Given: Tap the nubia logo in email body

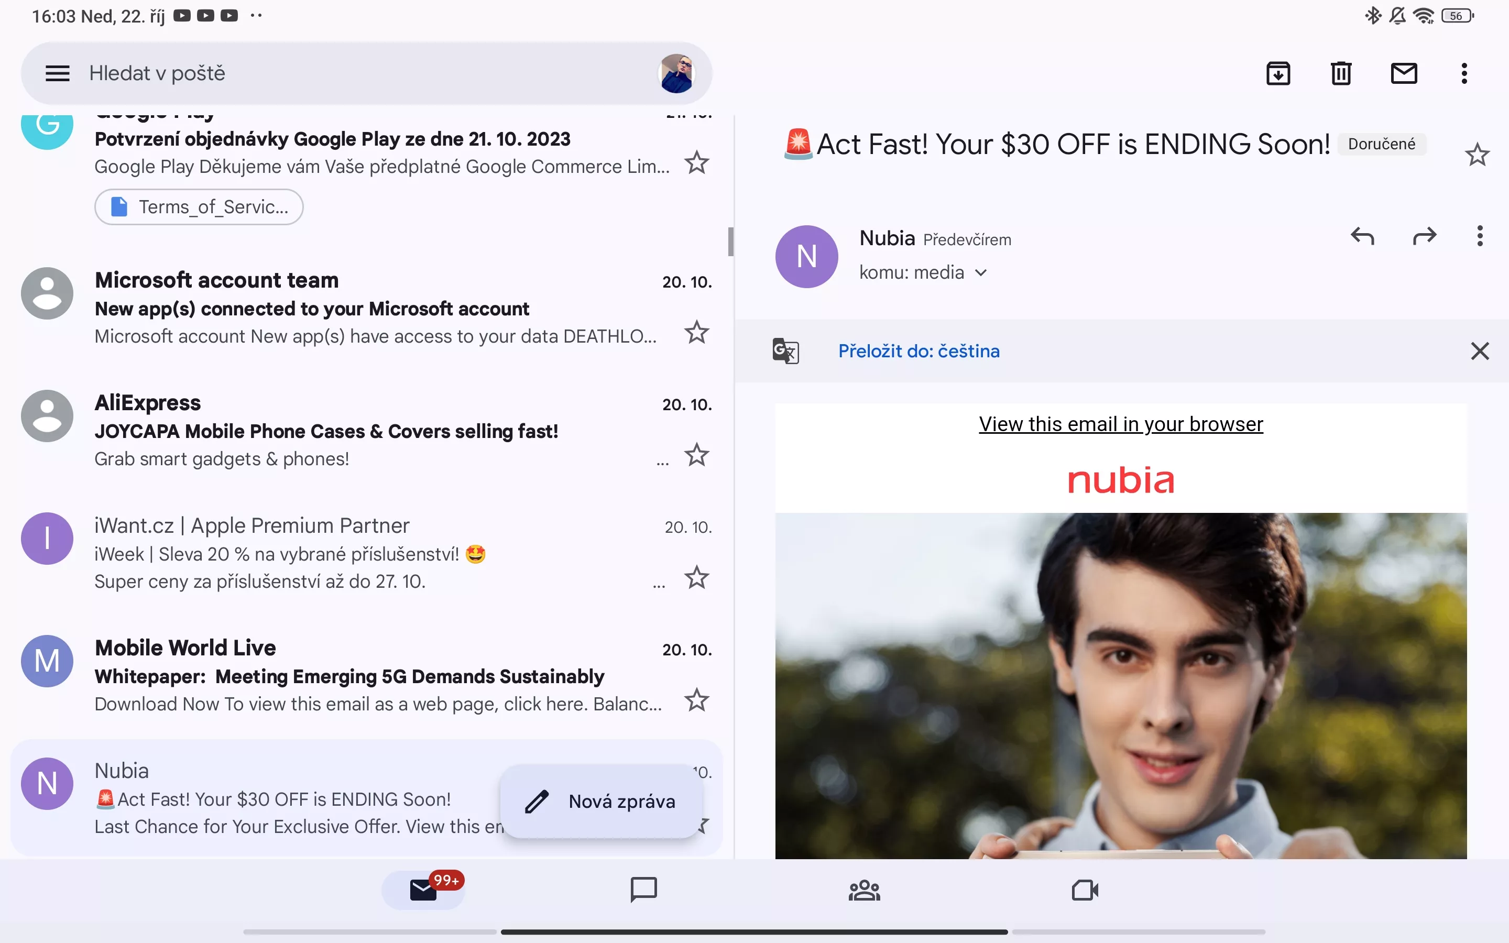Looking at the screenshot, I should 1121,480.
